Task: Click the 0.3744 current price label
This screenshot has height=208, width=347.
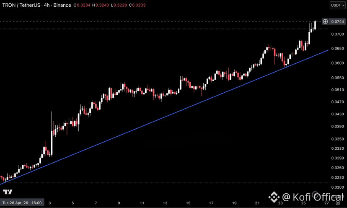Action: 337,21
